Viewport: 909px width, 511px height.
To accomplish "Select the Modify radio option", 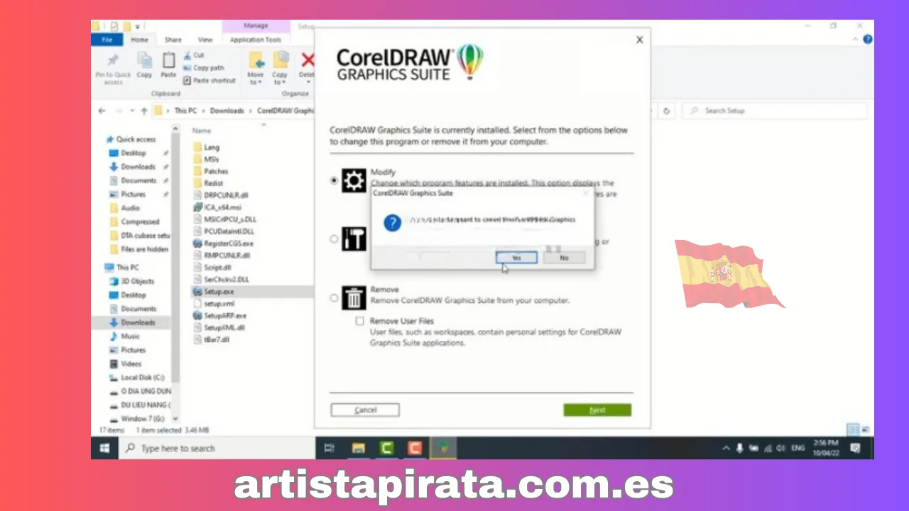I will 334,180.
